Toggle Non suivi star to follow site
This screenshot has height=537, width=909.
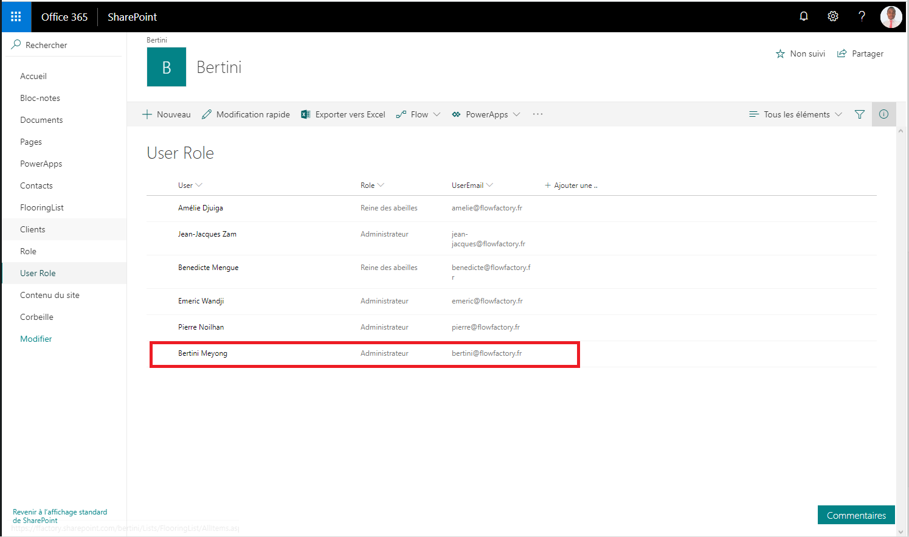pos(800,54)
